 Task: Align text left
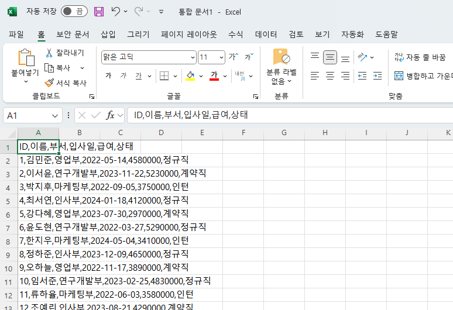(x=315, y=76)
